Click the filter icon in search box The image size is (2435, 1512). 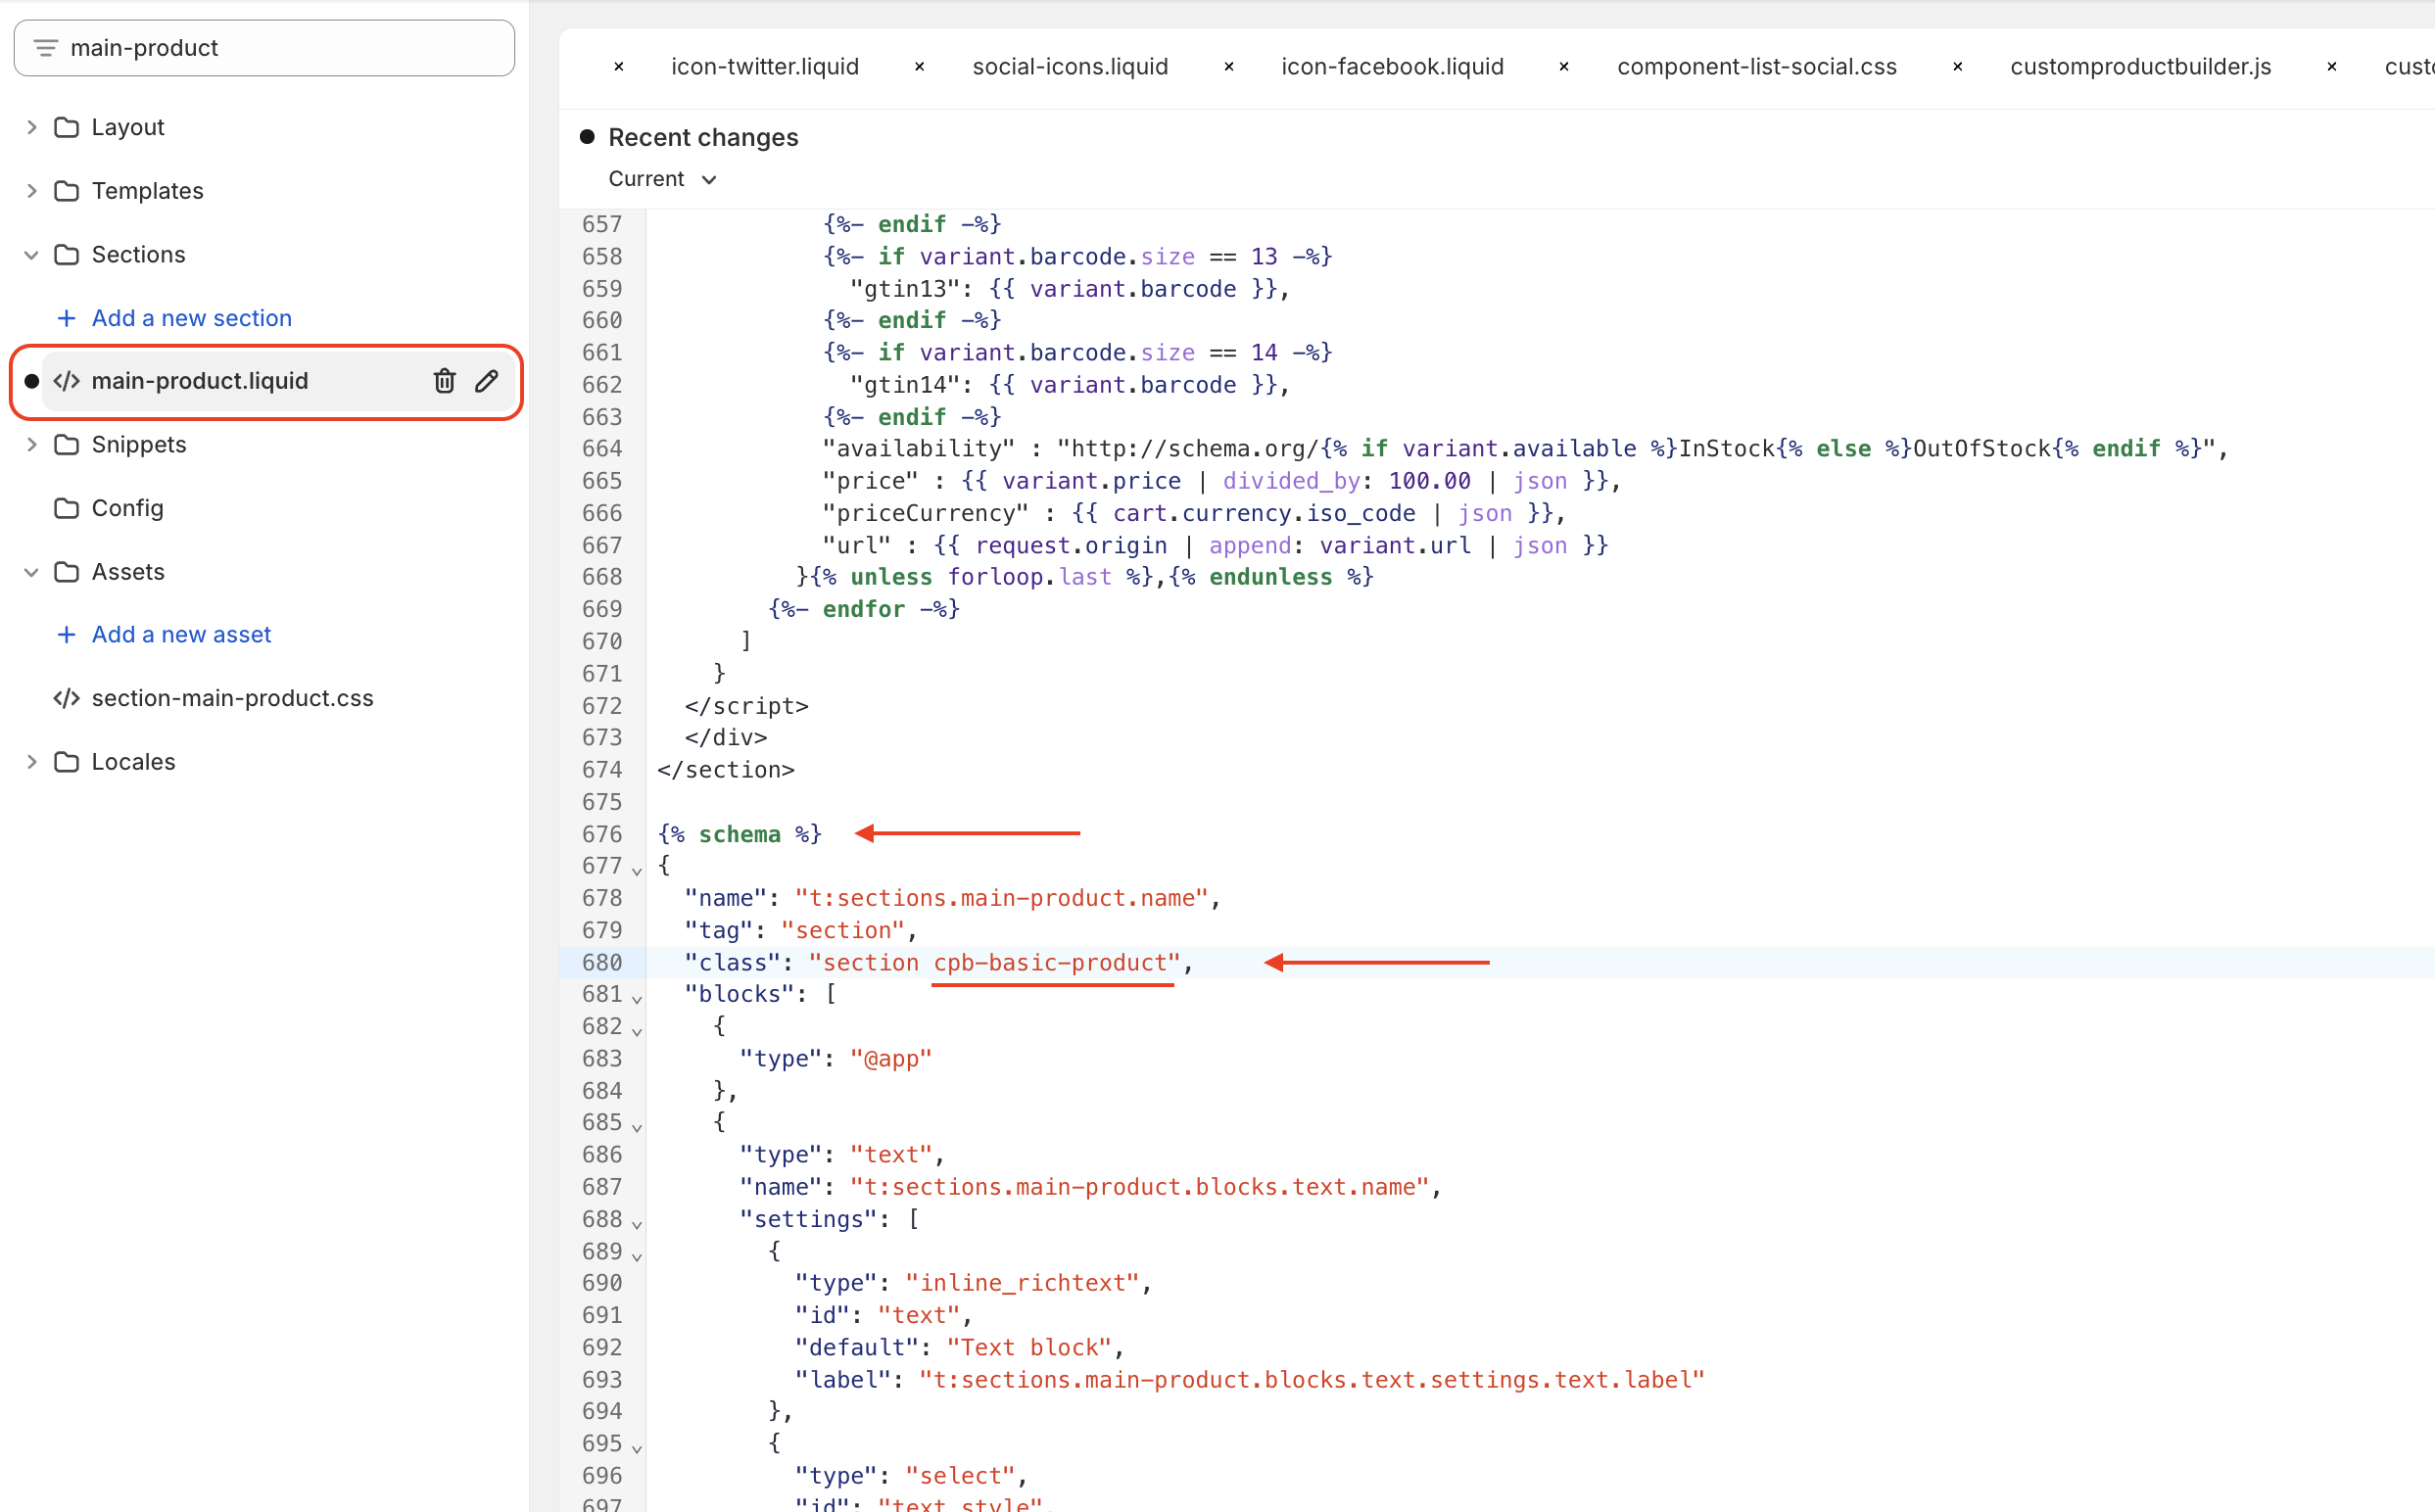tap(45, 48)
